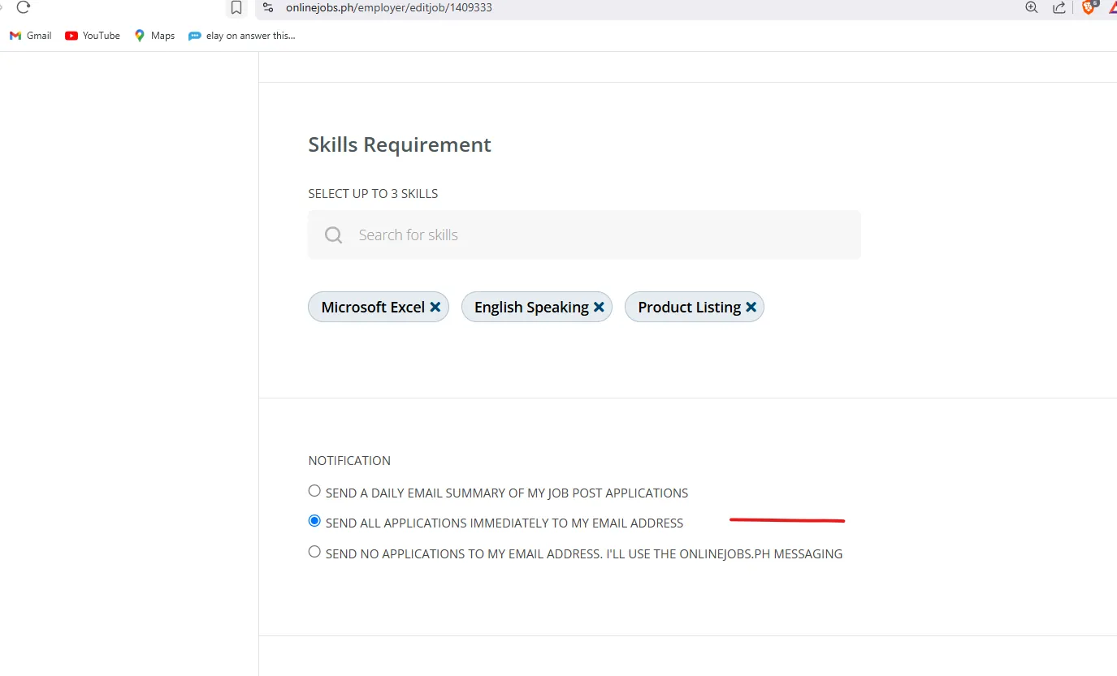This screenshot has height=676, width=1117.
Task: Select send all applications immediately option
Action: 314,521
